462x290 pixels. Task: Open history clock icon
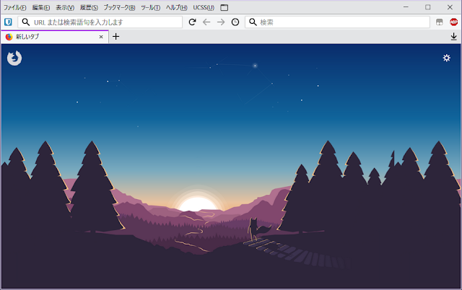(x=235, y=22)
